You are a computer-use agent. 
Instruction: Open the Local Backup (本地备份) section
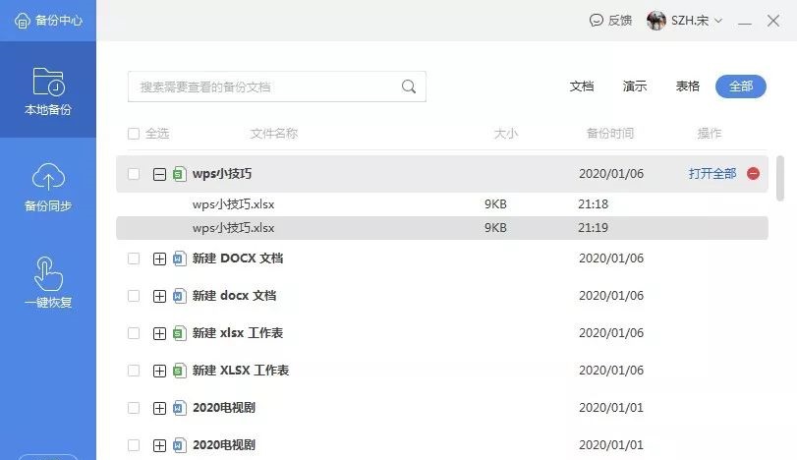coord(48,90)
